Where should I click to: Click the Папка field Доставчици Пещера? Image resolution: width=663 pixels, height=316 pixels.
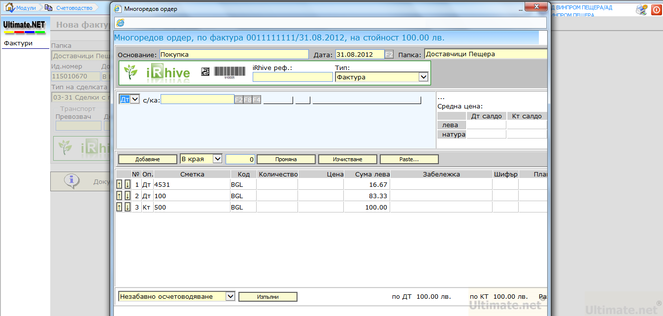point(485,54)
